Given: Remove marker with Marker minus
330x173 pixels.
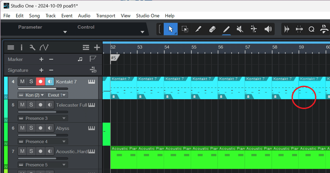Looking at the screenshot, I should pyautogui.click(x=51, y=59).
